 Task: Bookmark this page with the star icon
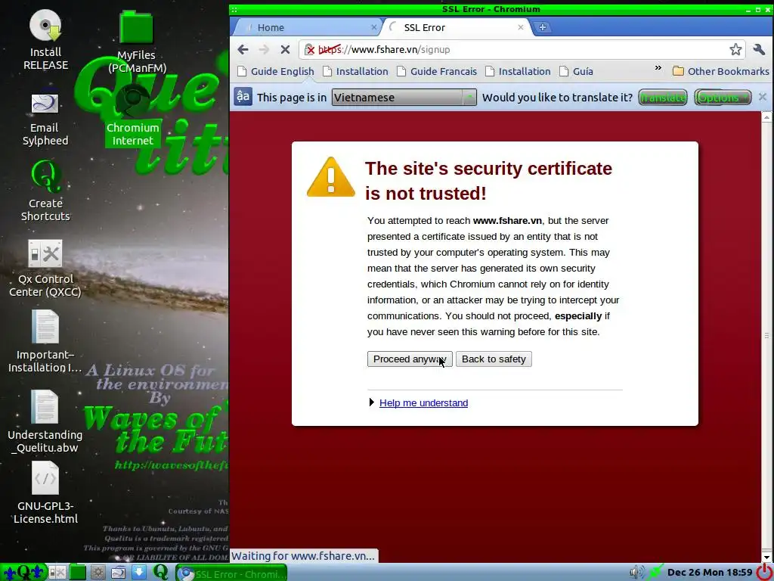735,49
